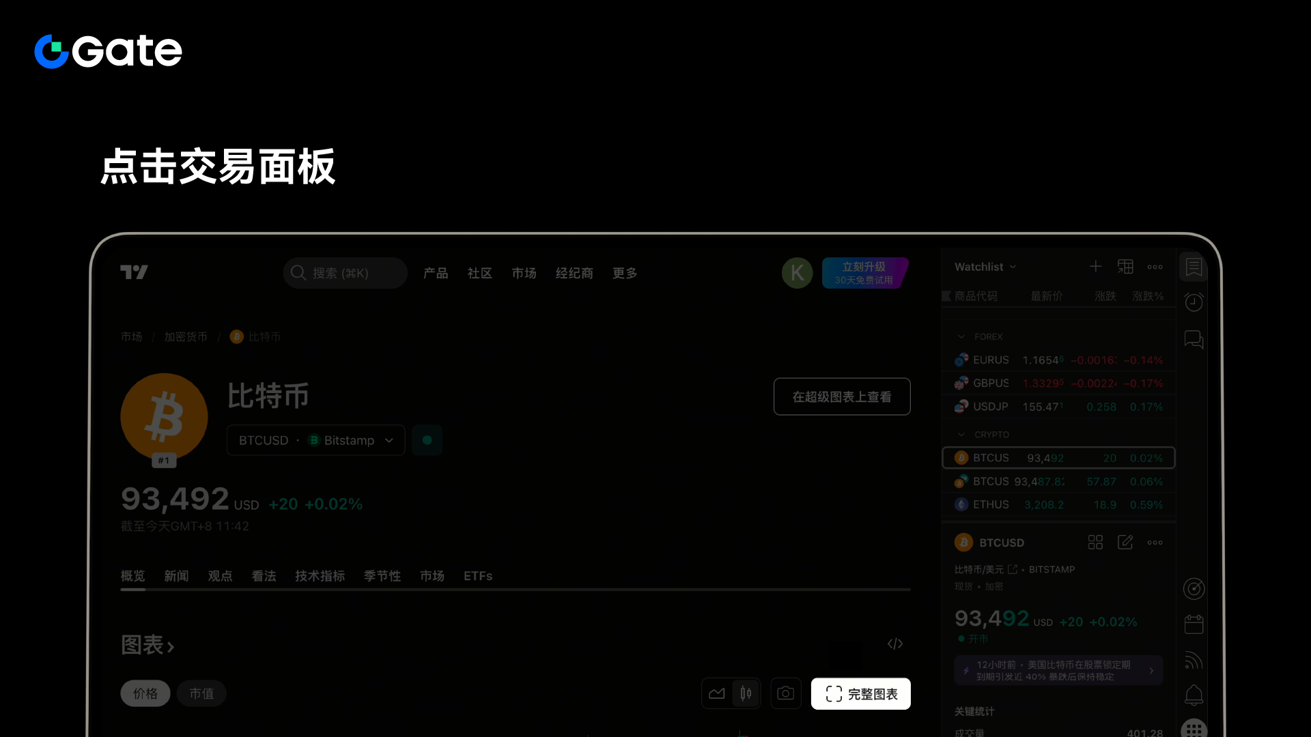The width and height of the screenshot is (1311, 737).
Task: Open the calendar icon in right sidebar
Action: click(x=1194, y=624)
